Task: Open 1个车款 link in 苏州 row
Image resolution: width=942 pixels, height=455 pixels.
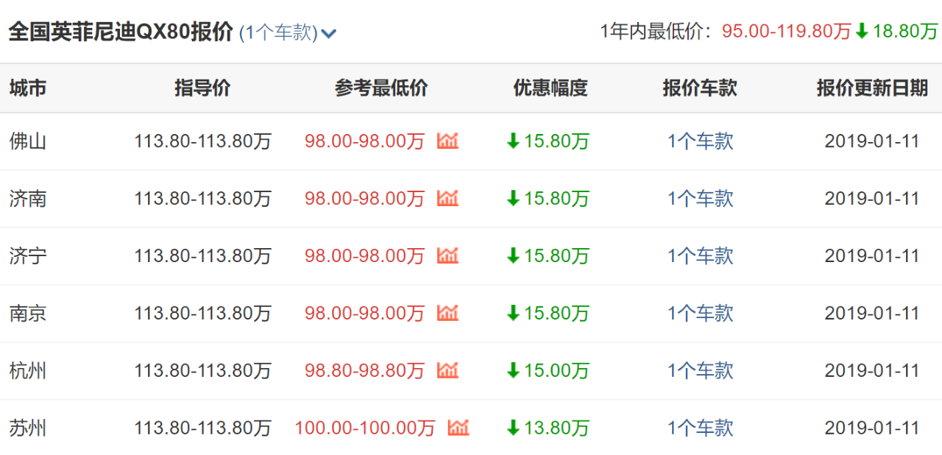Action: pyautogui.click(x=701, y=428)
